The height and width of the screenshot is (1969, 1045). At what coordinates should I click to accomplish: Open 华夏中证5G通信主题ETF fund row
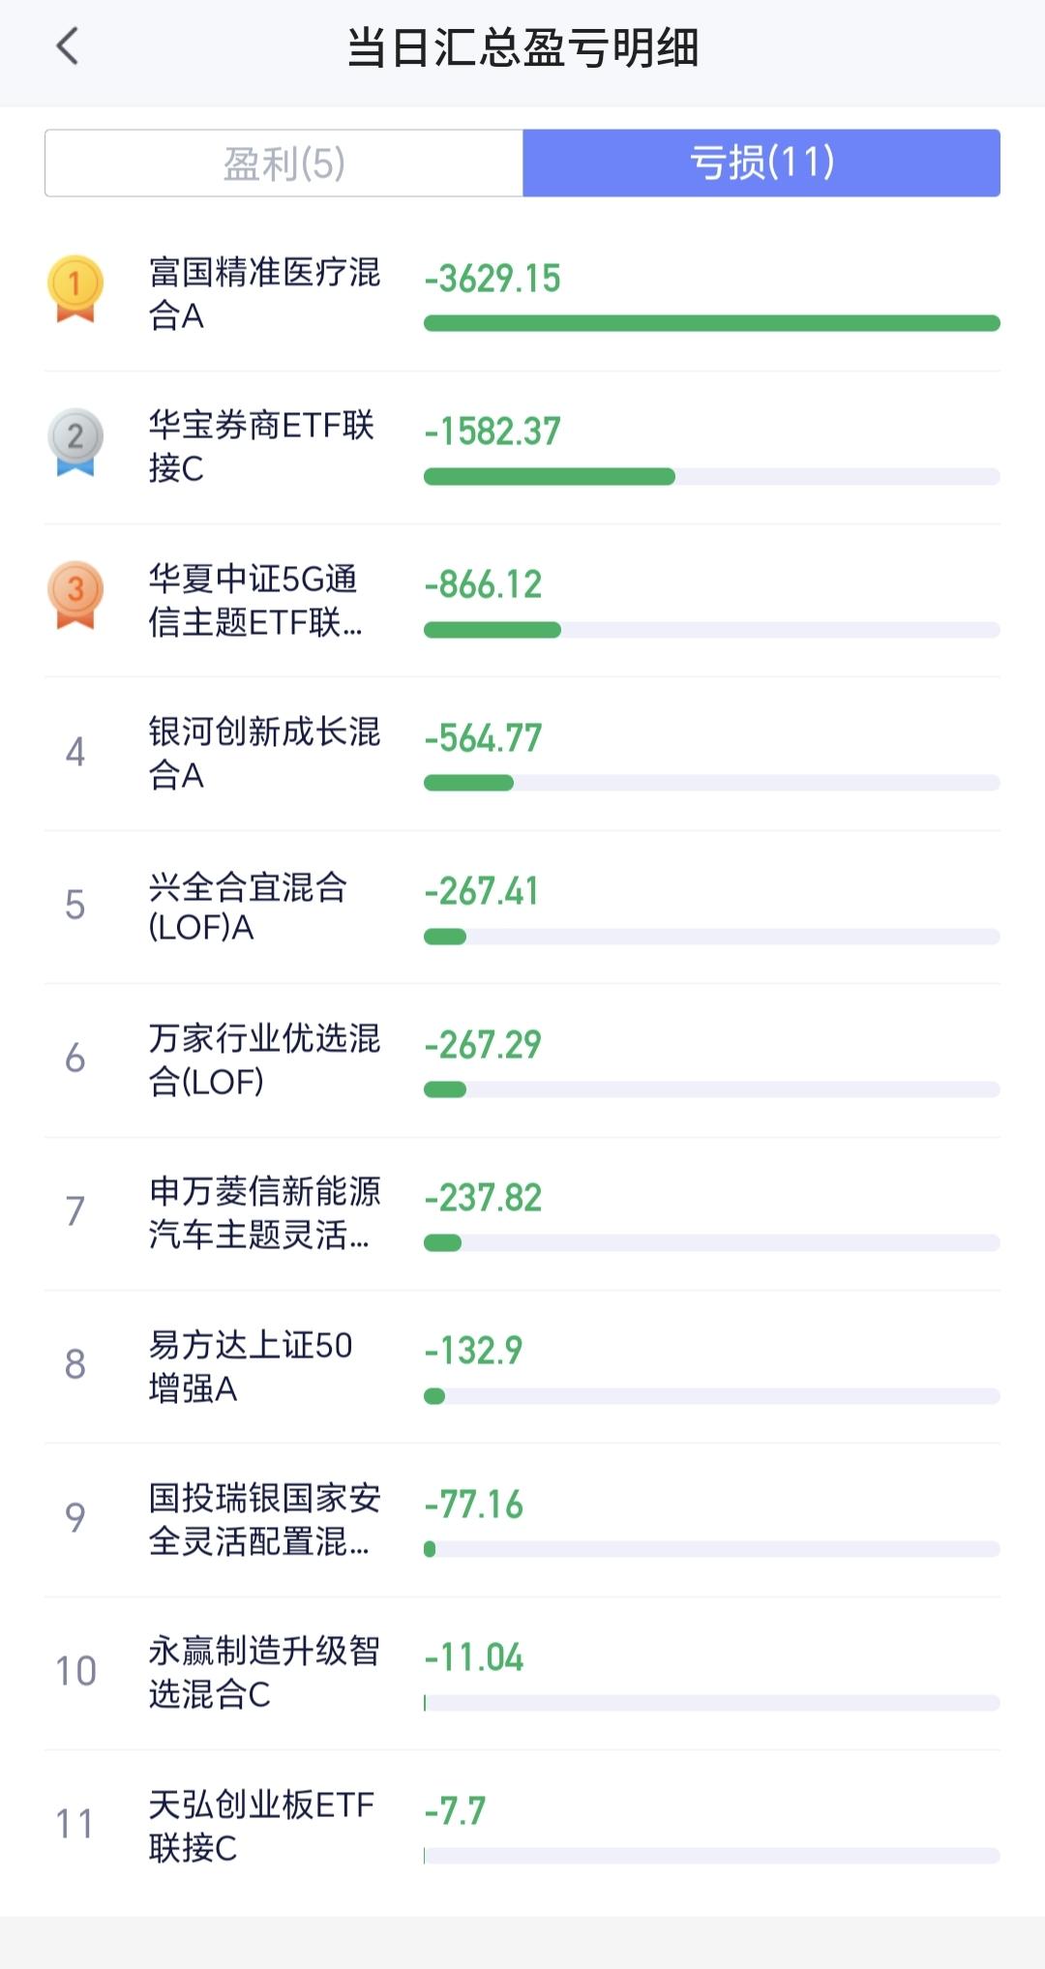point(522,601)
